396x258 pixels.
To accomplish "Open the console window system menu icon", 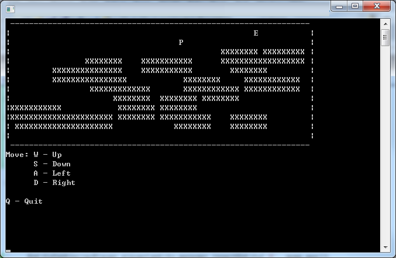I will [11, 9].
